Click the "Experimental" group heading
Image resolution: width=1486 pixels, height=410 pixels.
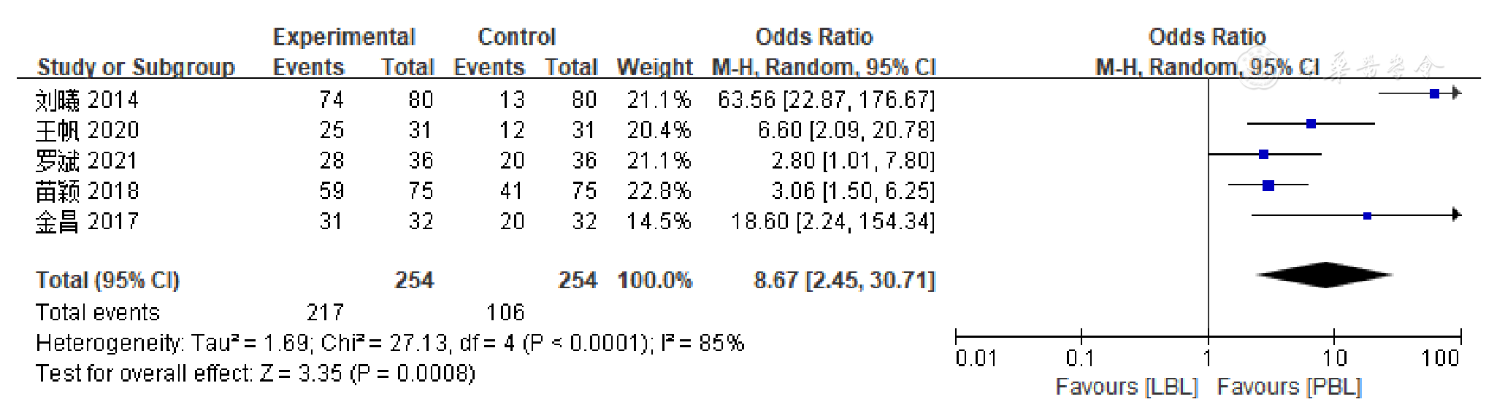[x=344, y=36]
